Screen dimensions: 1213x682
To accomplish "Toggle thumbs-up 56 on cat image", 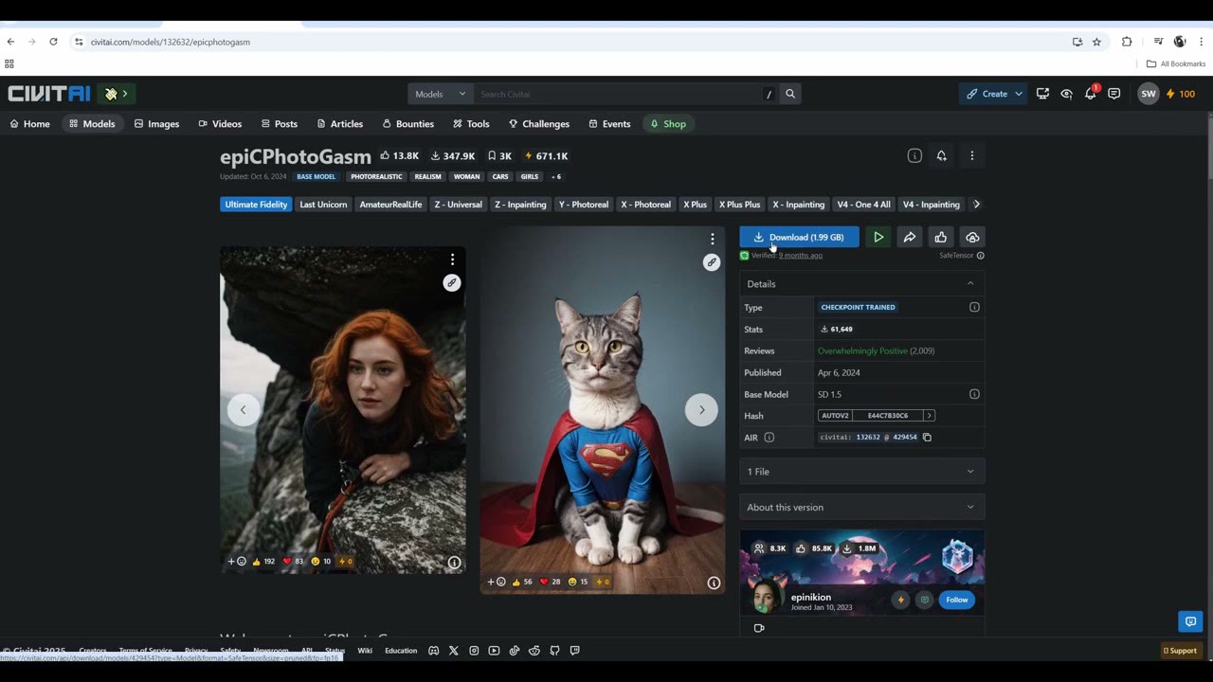I will coord(521,582).
